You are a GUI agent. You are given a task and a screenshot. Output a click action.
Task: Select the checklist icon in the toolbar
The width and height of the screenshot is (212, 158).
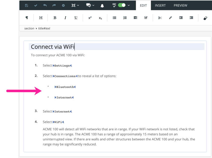(x=146, y=18)
